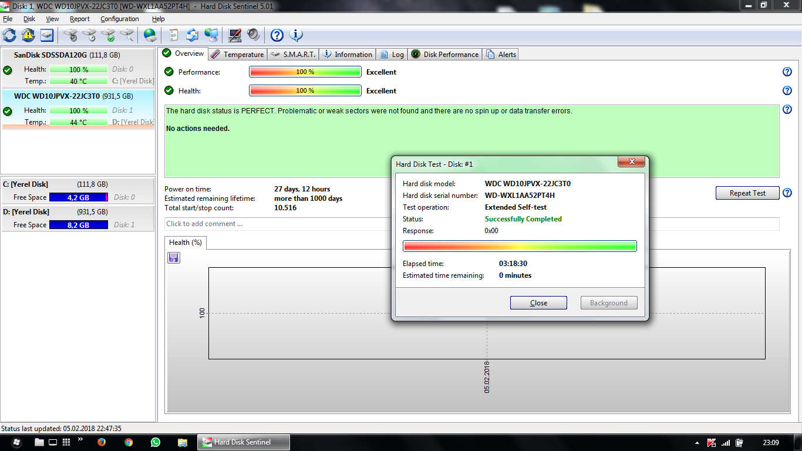This screenshot has width=802, height=451.
Task: Click the blue-framed disk drive toolbar icon
Action: [x=47, y=35]
